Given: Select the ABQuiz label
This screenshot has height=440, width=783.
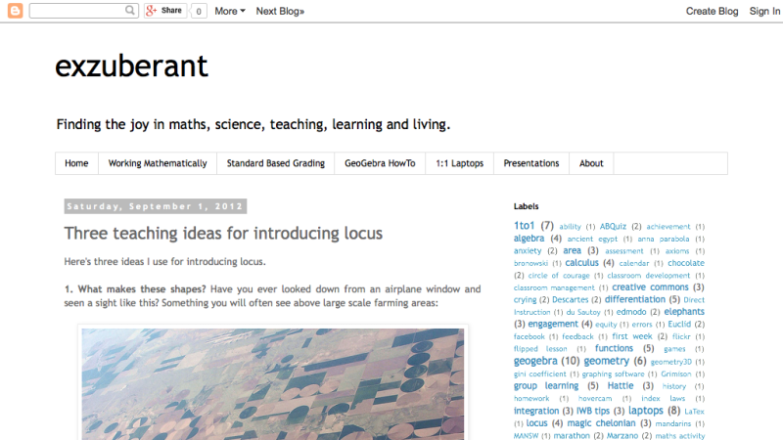Looking at the screenshot, I should (613, 227).
